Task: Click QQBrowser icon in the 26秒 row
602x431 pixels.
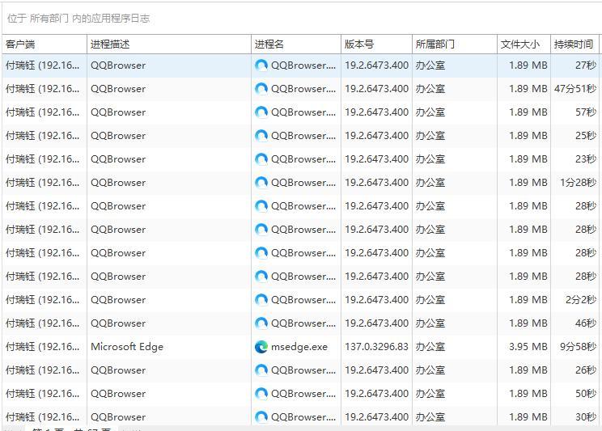Action: coord(261,370)
